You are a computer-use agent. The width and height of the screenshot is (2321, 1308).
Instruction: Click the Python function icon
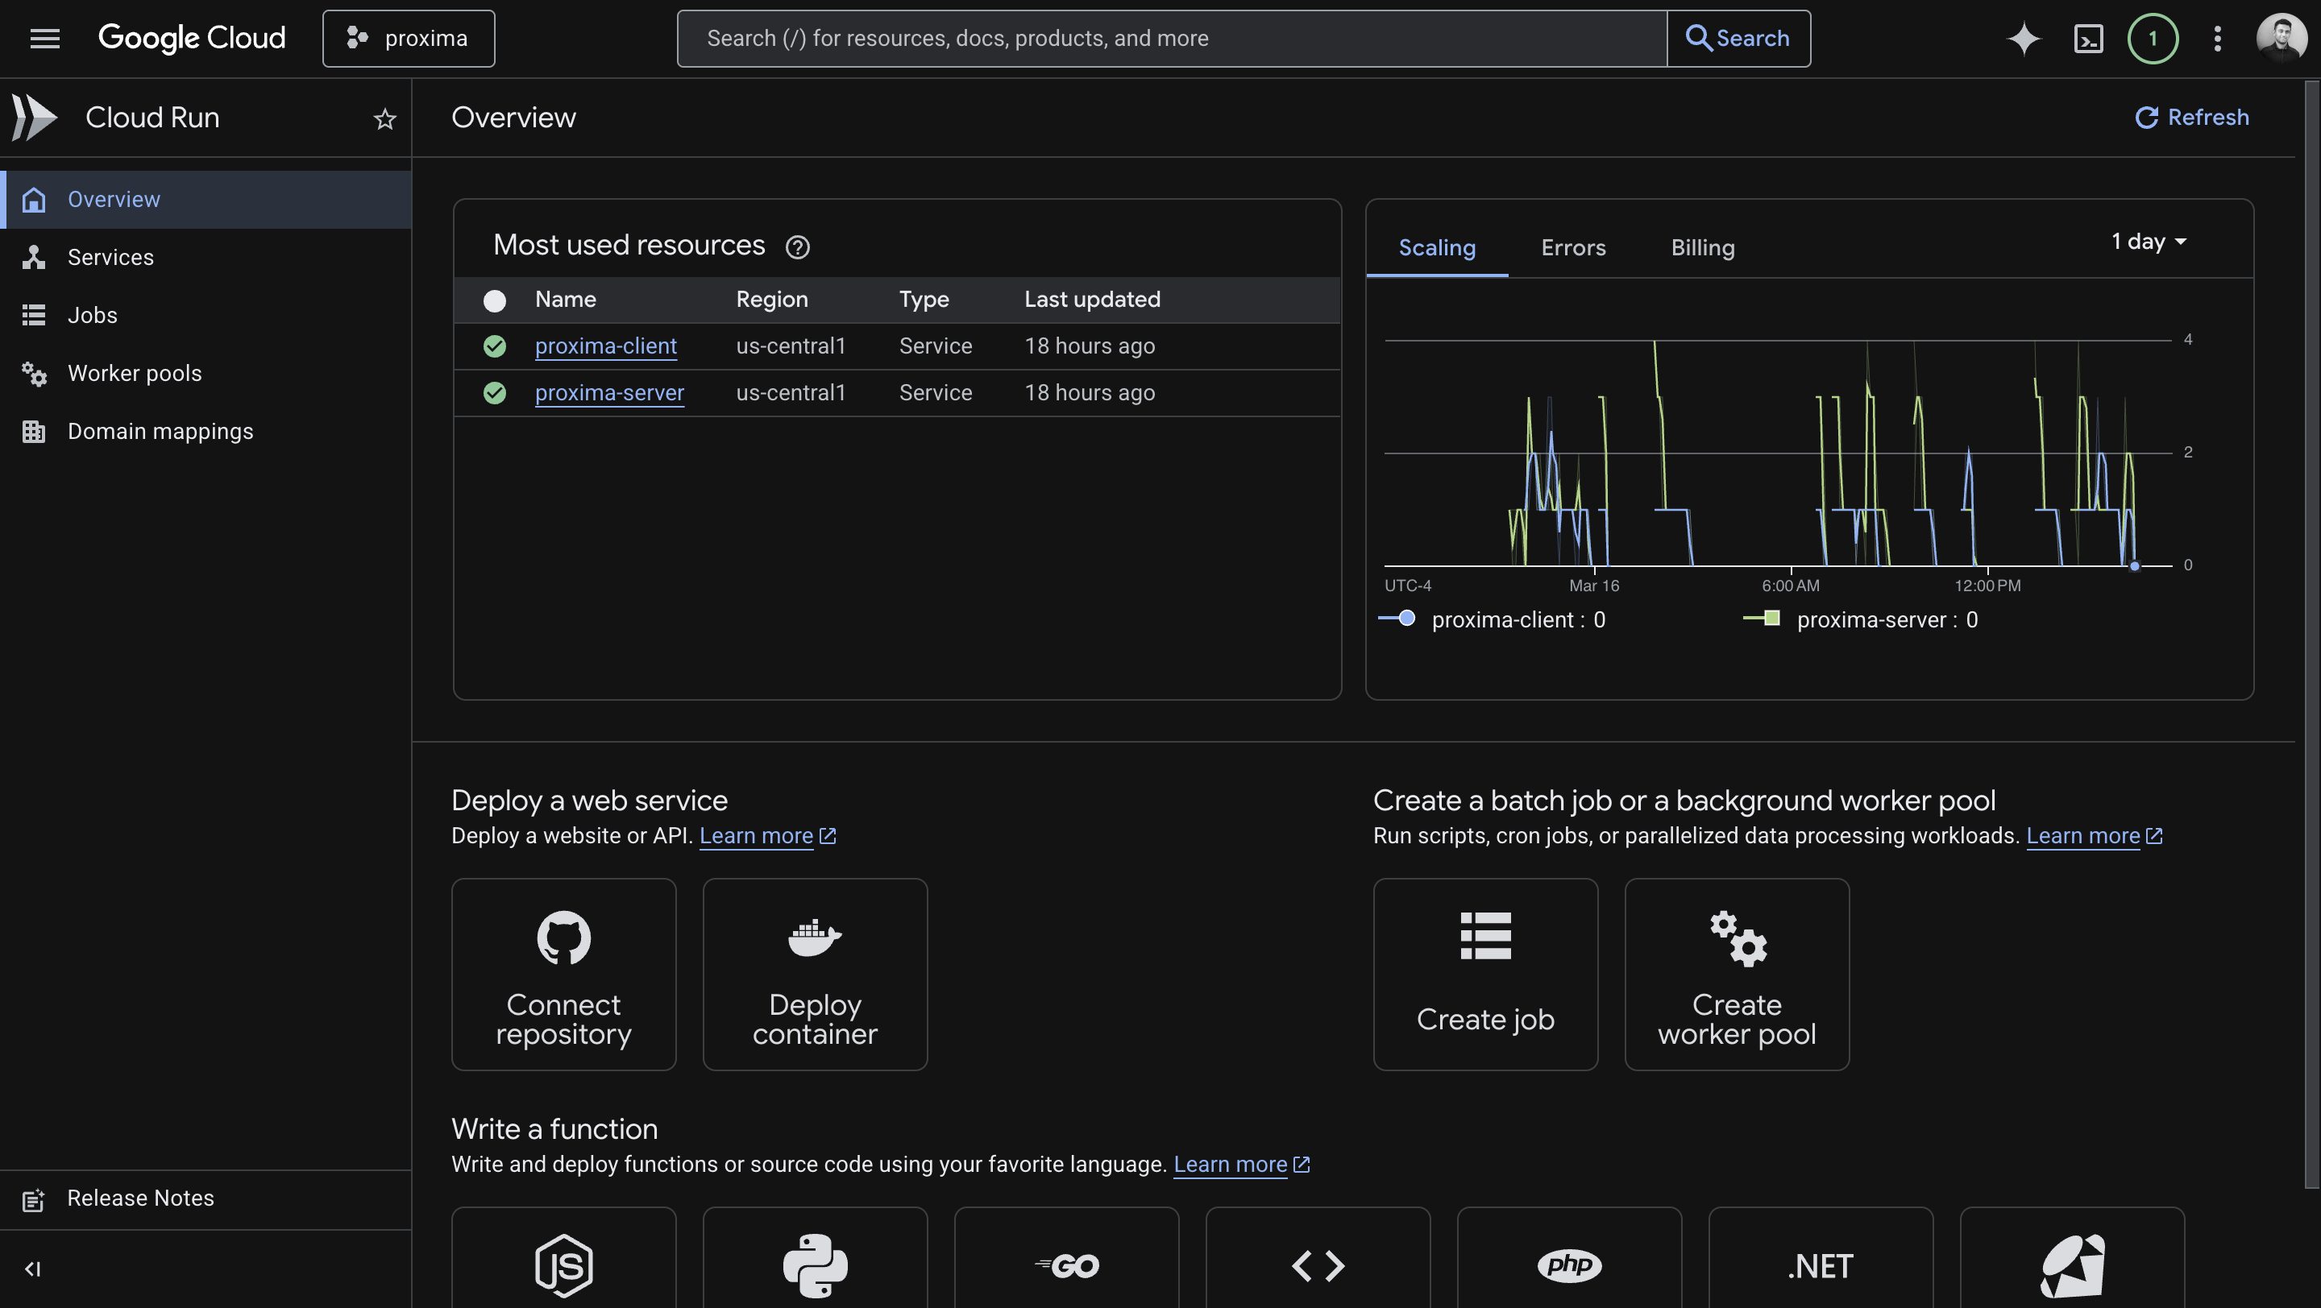pos(815,1264)
